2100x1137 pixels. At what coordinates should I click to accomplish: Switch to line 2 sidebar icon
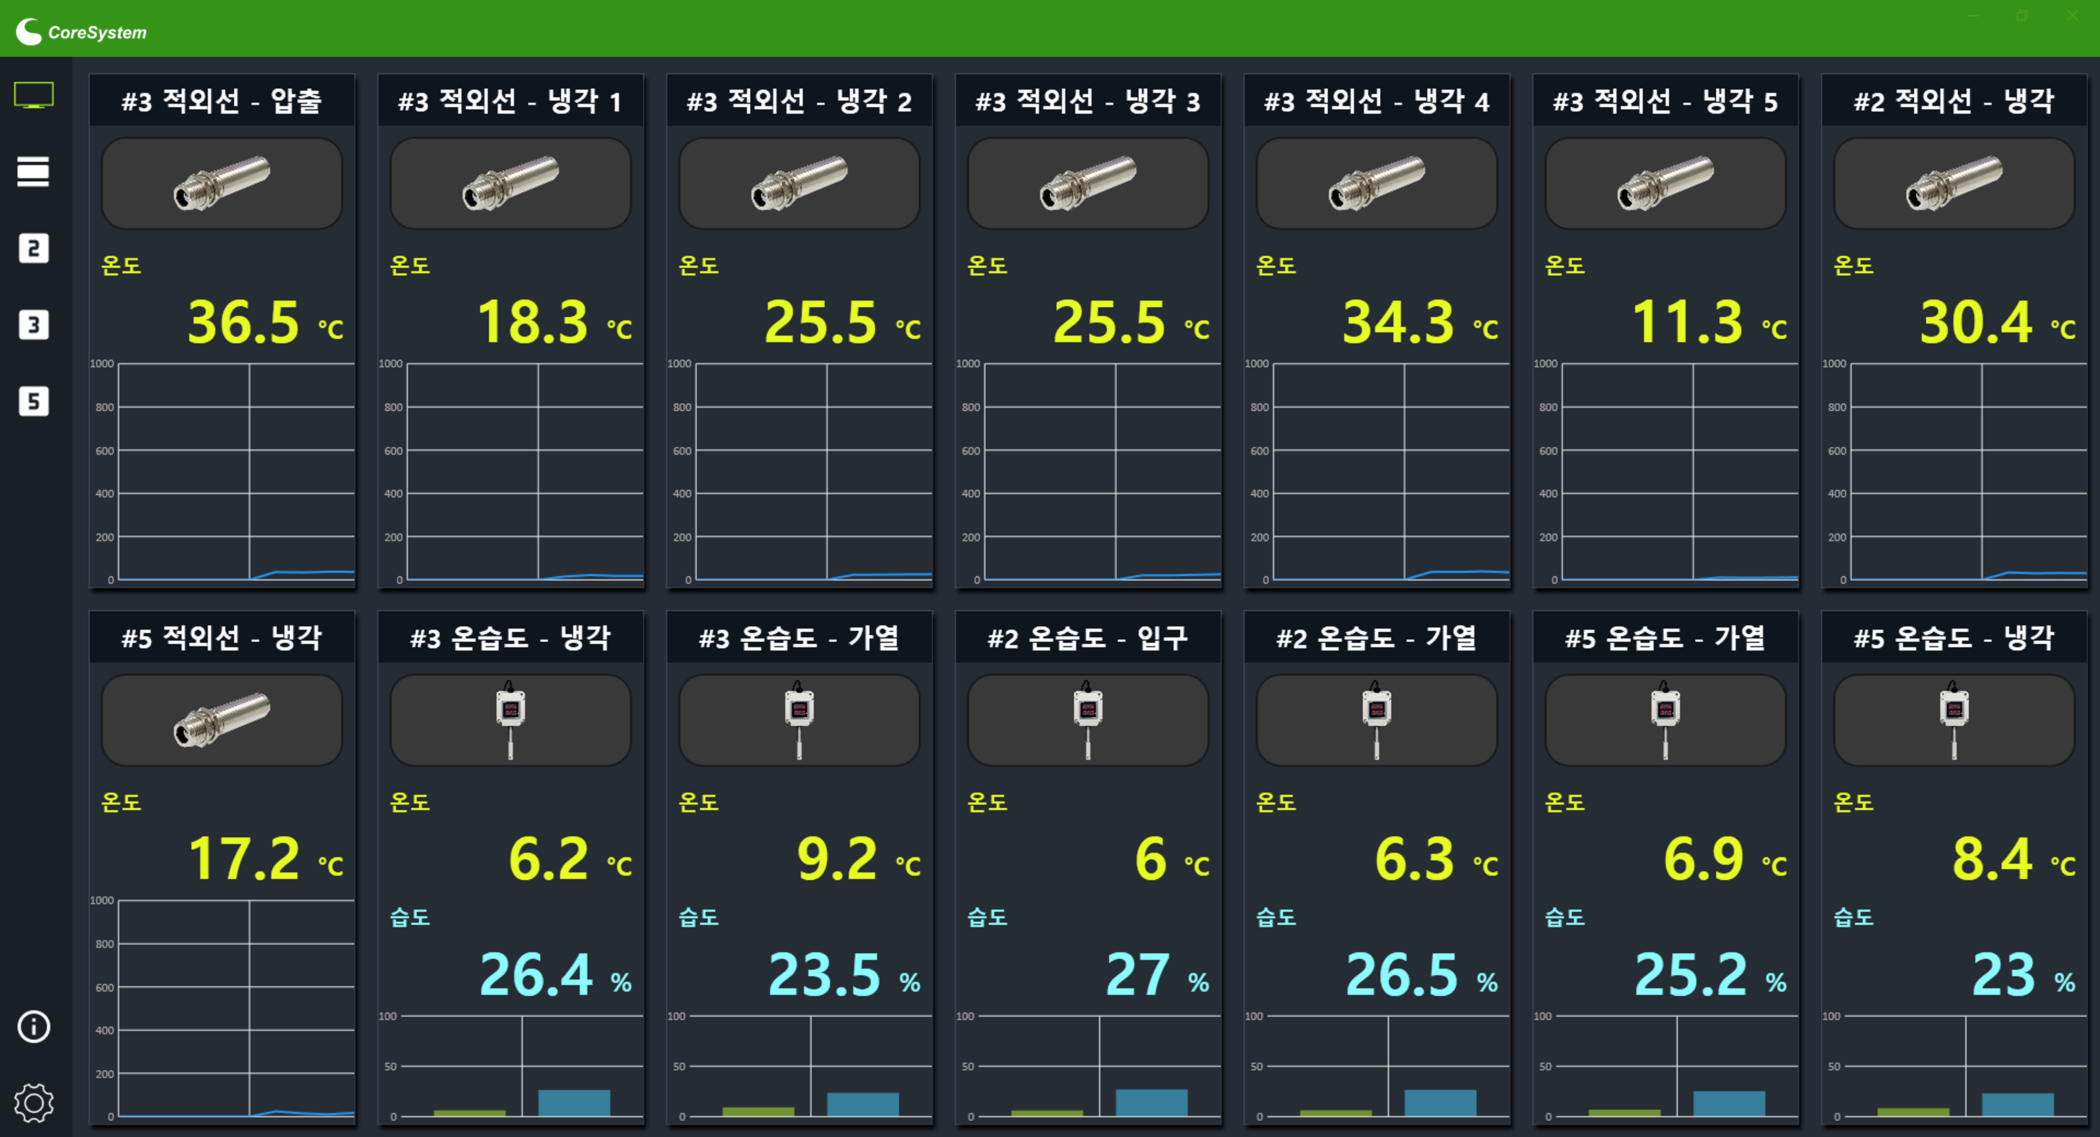(x=33, y=248)
